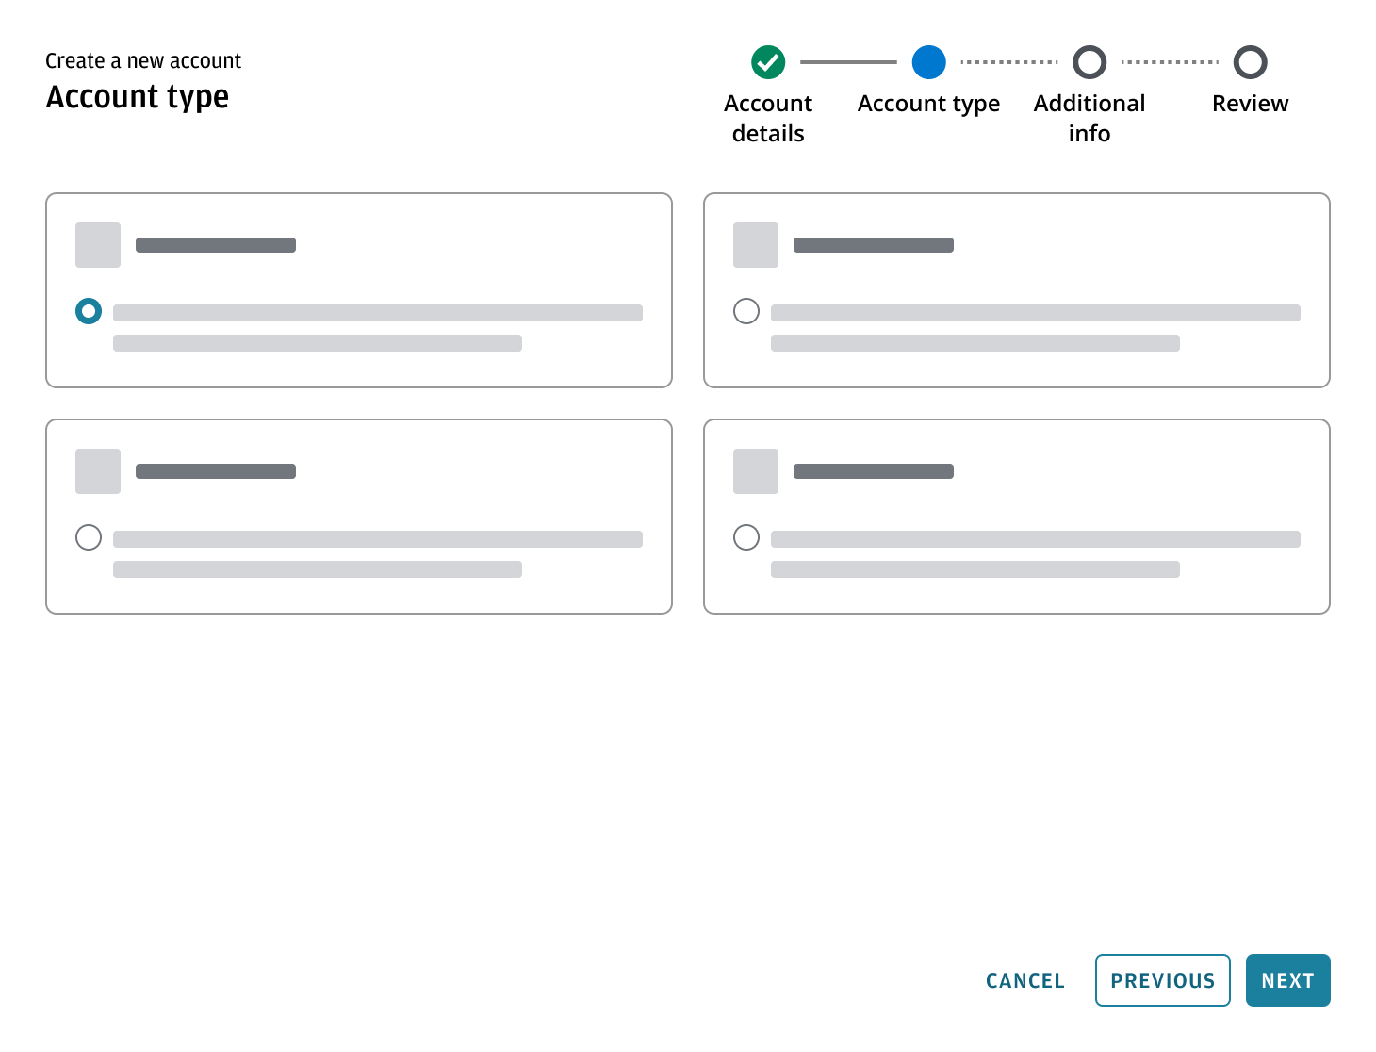
Task: Click the Additional info step circle
Action: (x=1089, y=62)
